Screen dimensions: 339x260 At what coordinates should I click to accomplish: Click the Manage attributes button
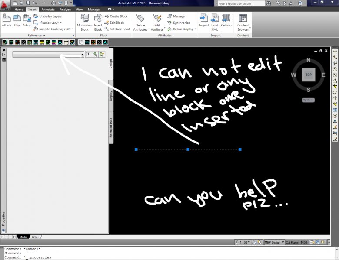click(176, 16)
